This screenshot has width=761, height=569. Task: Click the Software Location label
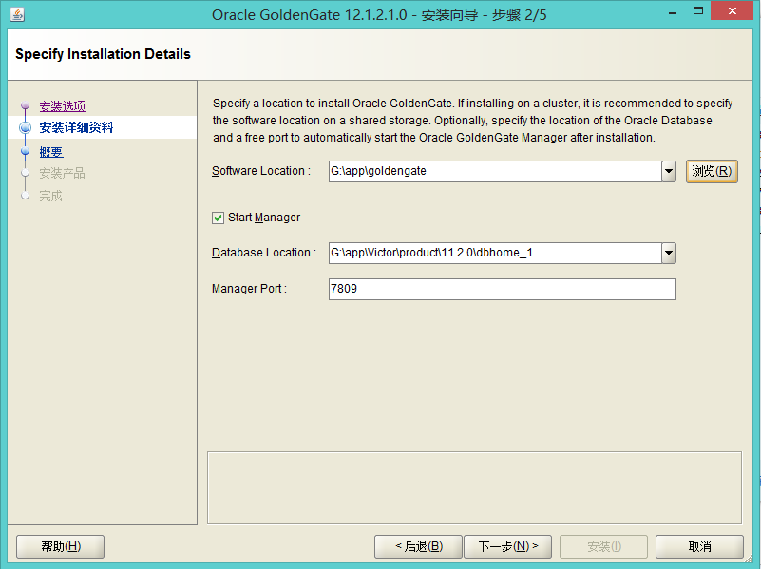coord(261,171)
